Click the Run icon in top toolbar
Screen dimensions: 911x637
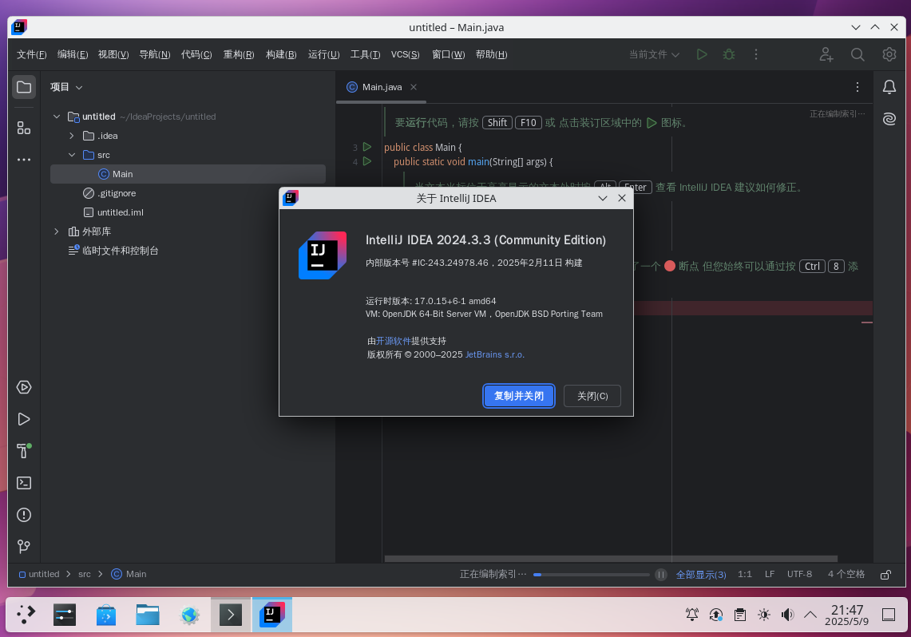702,54
